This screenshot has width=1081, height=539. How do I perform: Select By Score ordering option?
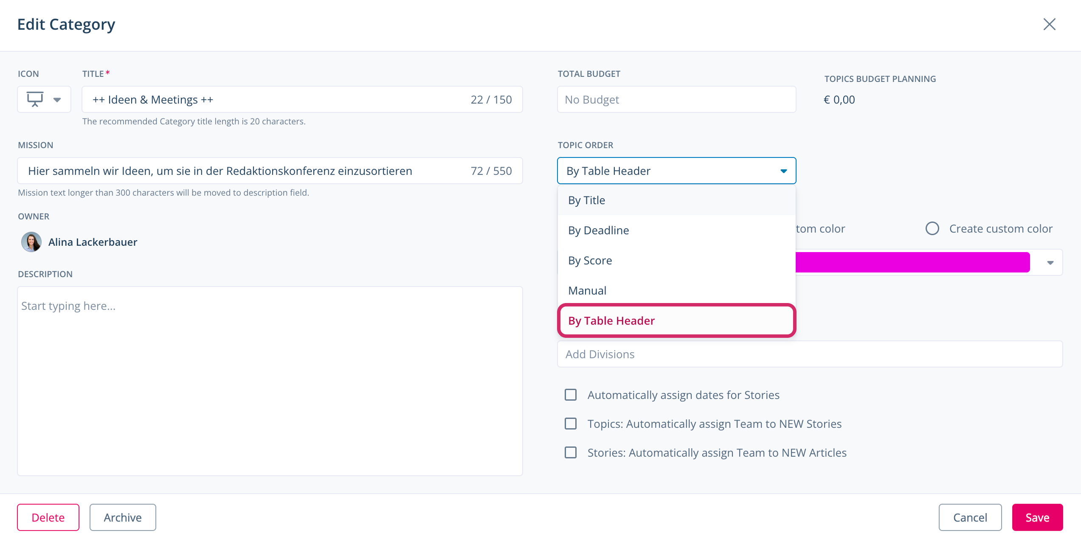pyautogui.click(x=676, y=260)
